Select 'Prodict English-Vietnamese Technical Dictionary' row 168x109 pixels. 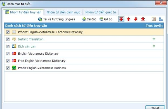click(x=84, y=32)
